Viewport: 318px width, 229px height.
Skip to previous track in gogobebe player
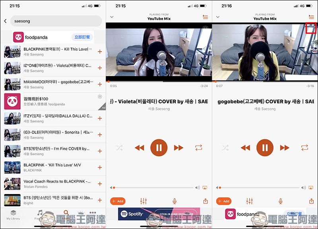(x=245, y=148)
